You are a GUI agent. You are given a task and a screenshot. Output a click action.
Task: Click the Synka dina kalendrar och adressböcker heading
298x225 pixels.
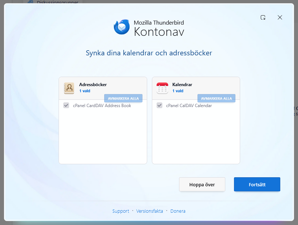149,53
